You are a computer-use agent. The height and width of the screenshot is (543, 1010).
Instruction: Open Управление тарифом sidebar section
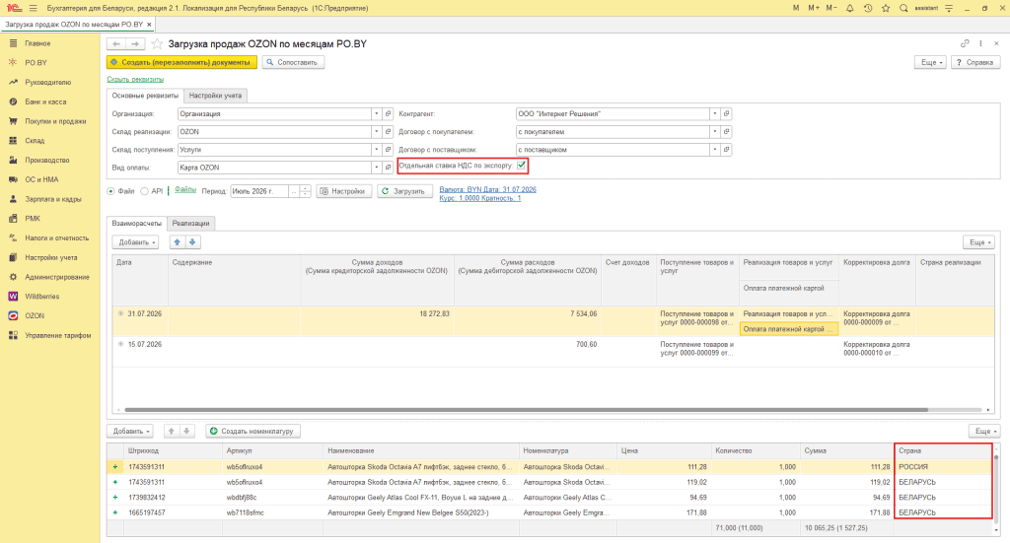(57, 335)
